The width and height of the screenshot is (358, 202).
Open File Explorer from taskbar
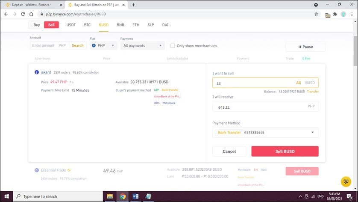tap(110, 196)
